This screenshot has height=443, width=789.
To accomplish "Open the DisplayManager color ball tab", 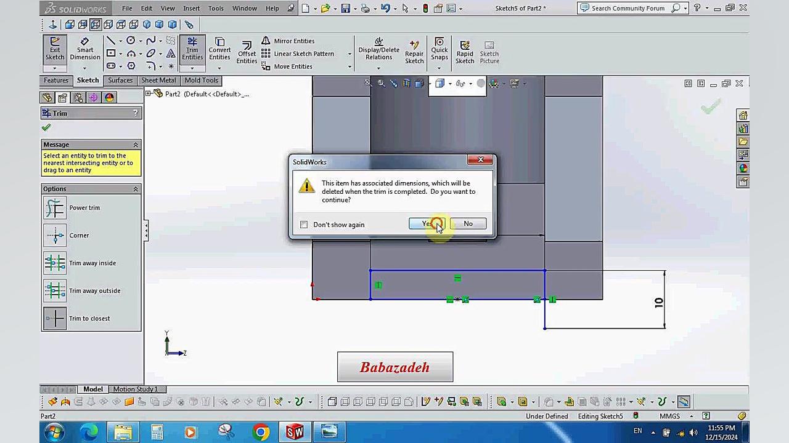I will tap(109, 97).
